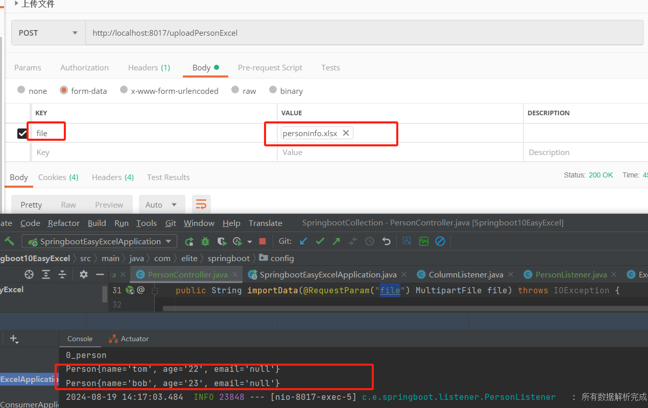Click the Translate document icon in toolbar

(407, 241)
